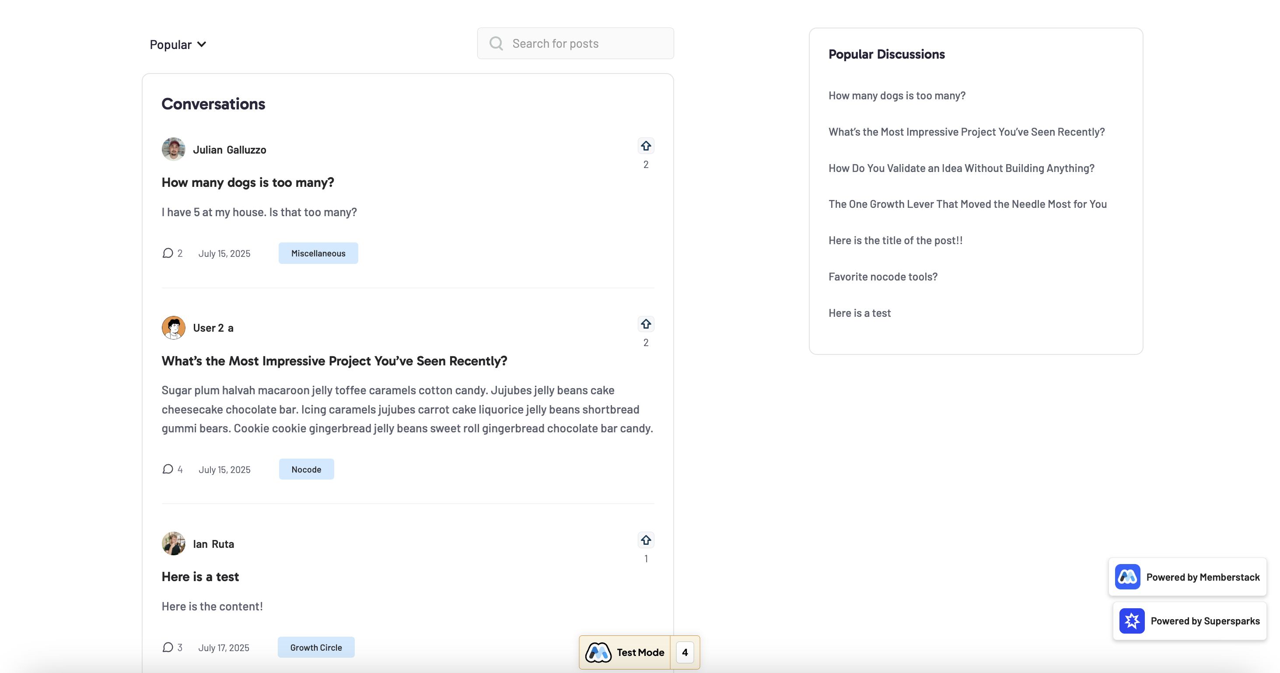Viewport: 1280px width, 673px height.
Task: Open comments on the dogs post
Action: point(172,253)
